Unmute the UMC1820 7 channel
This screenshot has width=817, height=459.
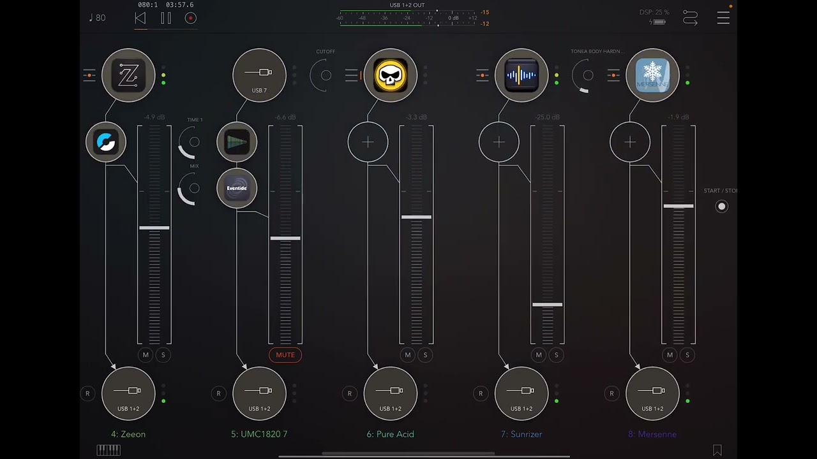285,355
